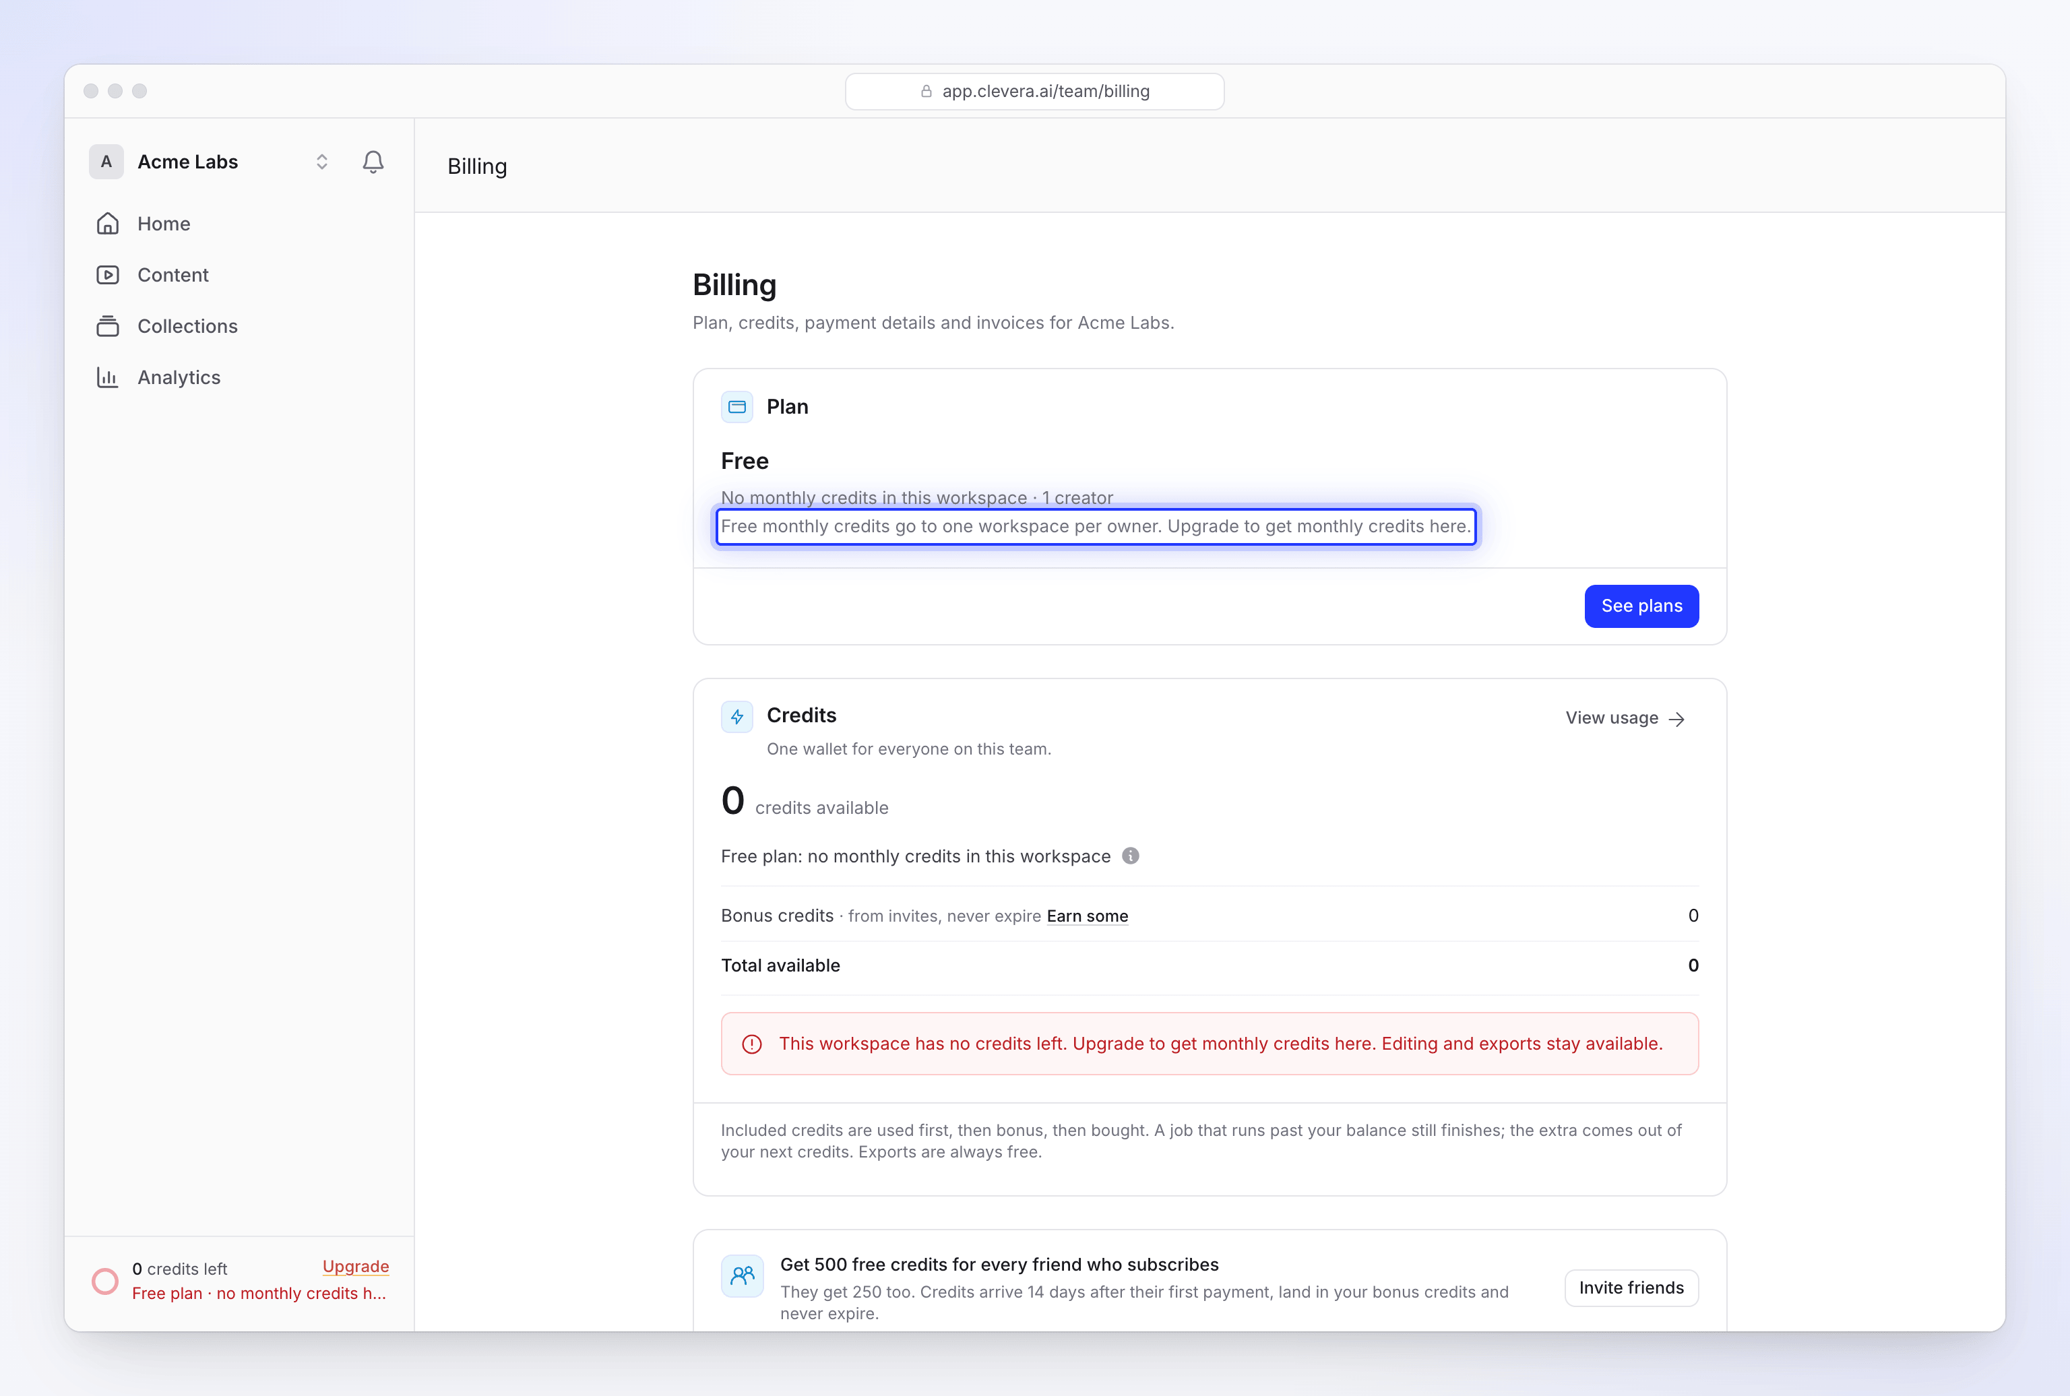Click the info icon beside Free plan text

1131,856
